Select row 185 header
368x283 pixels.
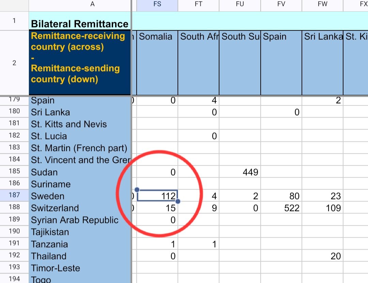point(14,171)
